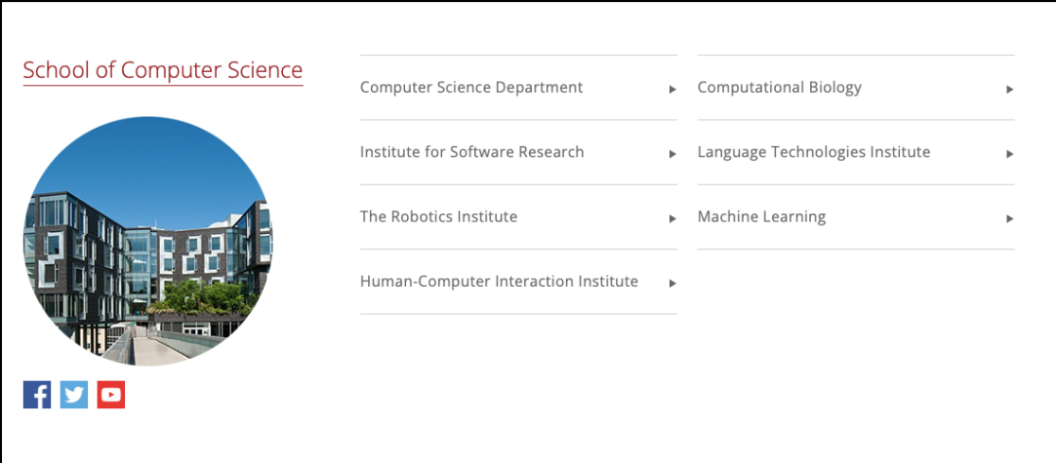Select the Computational Biology link
This screenshot has width=1056, height=463.
tap(779, 88)
